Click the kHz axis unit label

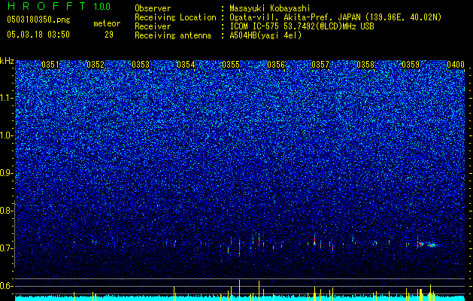tap(7, 61)
